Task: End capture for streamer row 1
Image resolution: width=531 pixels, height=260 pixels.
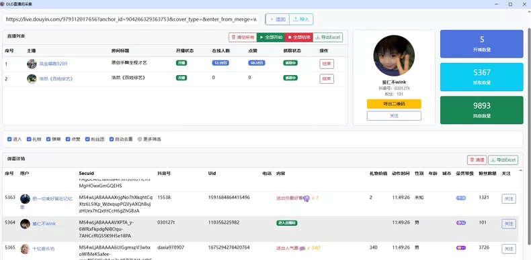Action: (x=327, y=64)
